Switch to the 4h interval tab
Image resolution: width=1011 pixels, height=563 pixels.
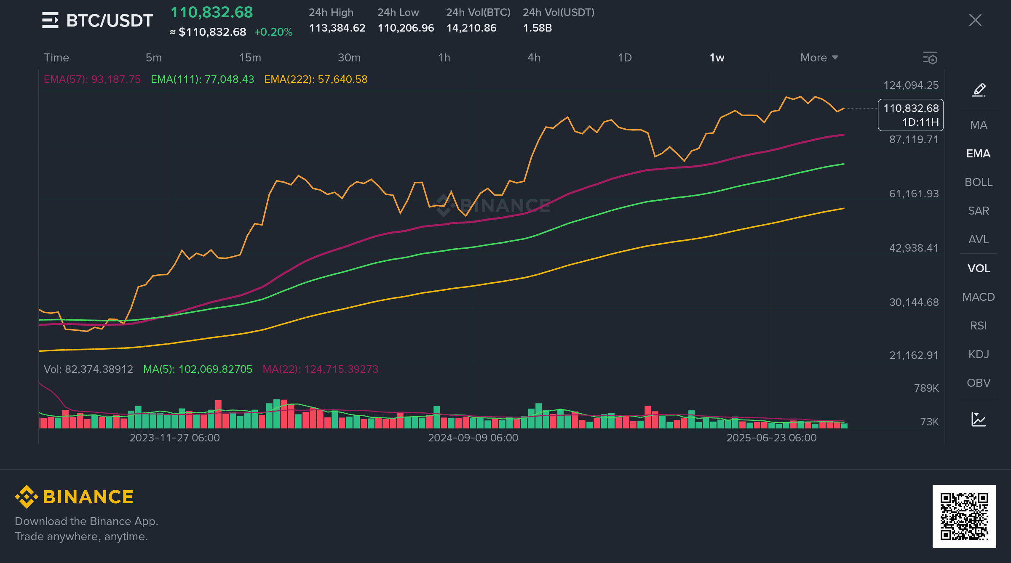[534, 58]
